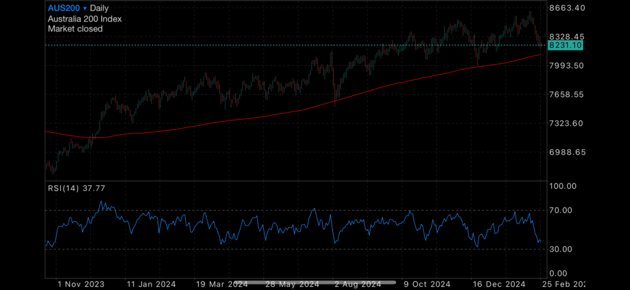Select the Daily timeframe label
The height and width of the screenshot is (290, 630).
[99, 9]
